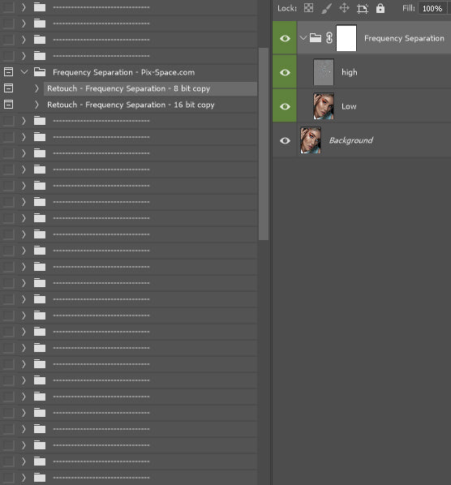Image resolution: width=451 pixels, height=485 pixels.
Task: Select the Background layer name
Action: [x=351, y=140]
